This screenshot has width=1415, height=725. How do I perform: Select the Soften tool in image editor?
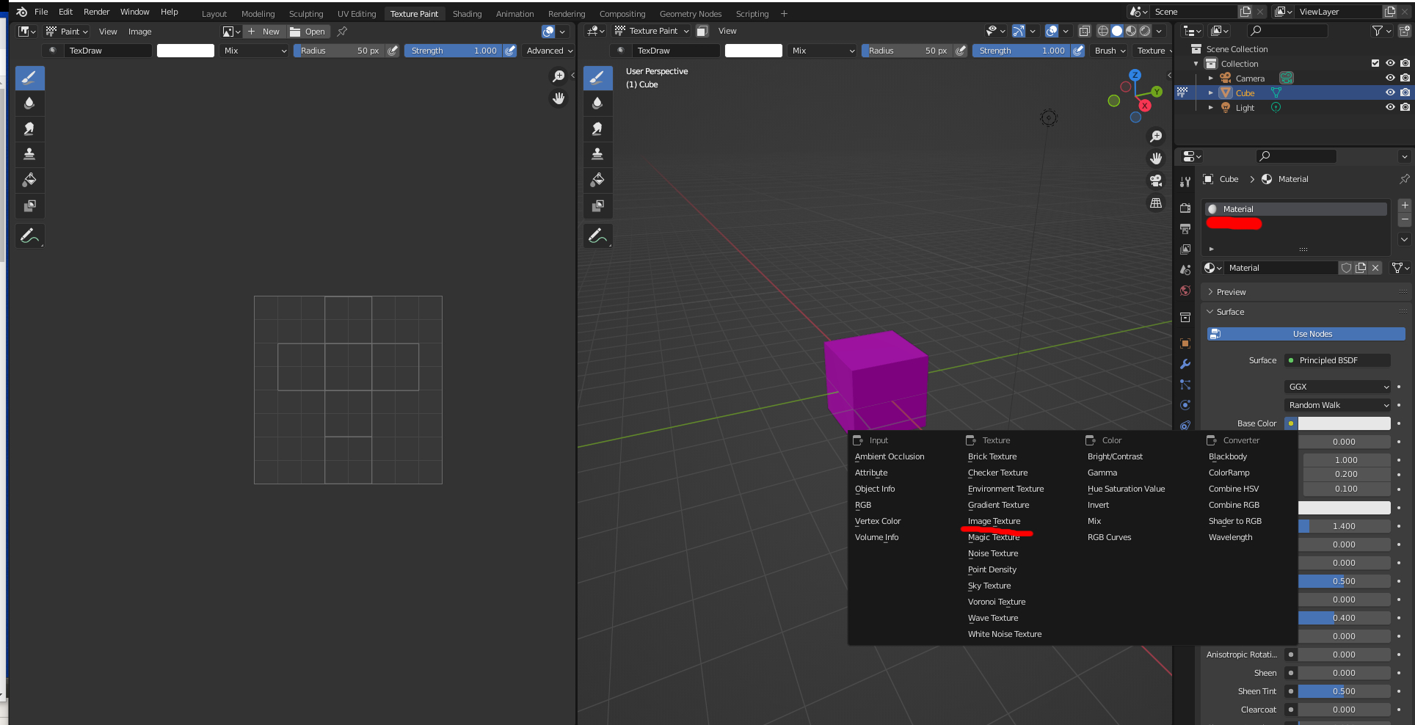tap(29, 103)
